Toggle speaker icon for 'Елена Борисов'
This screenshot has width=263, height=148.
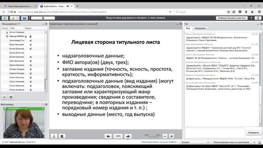[x=30, y=49]
